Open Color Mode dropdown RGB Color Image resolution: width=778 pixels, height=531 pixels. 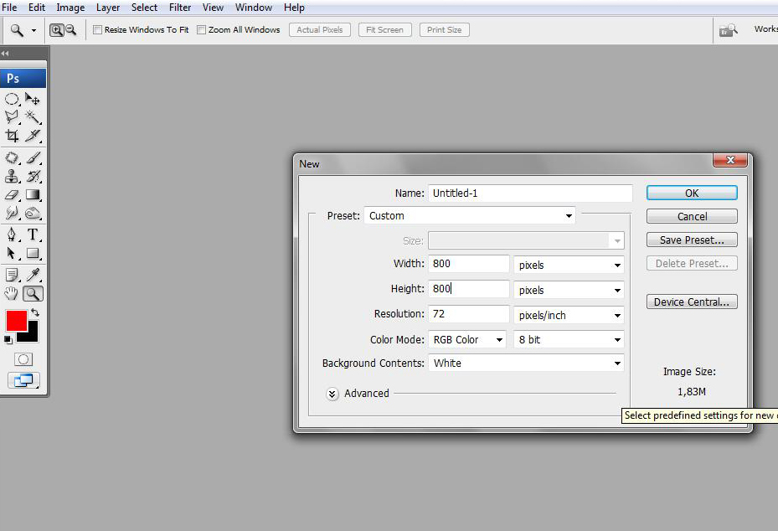467,339
